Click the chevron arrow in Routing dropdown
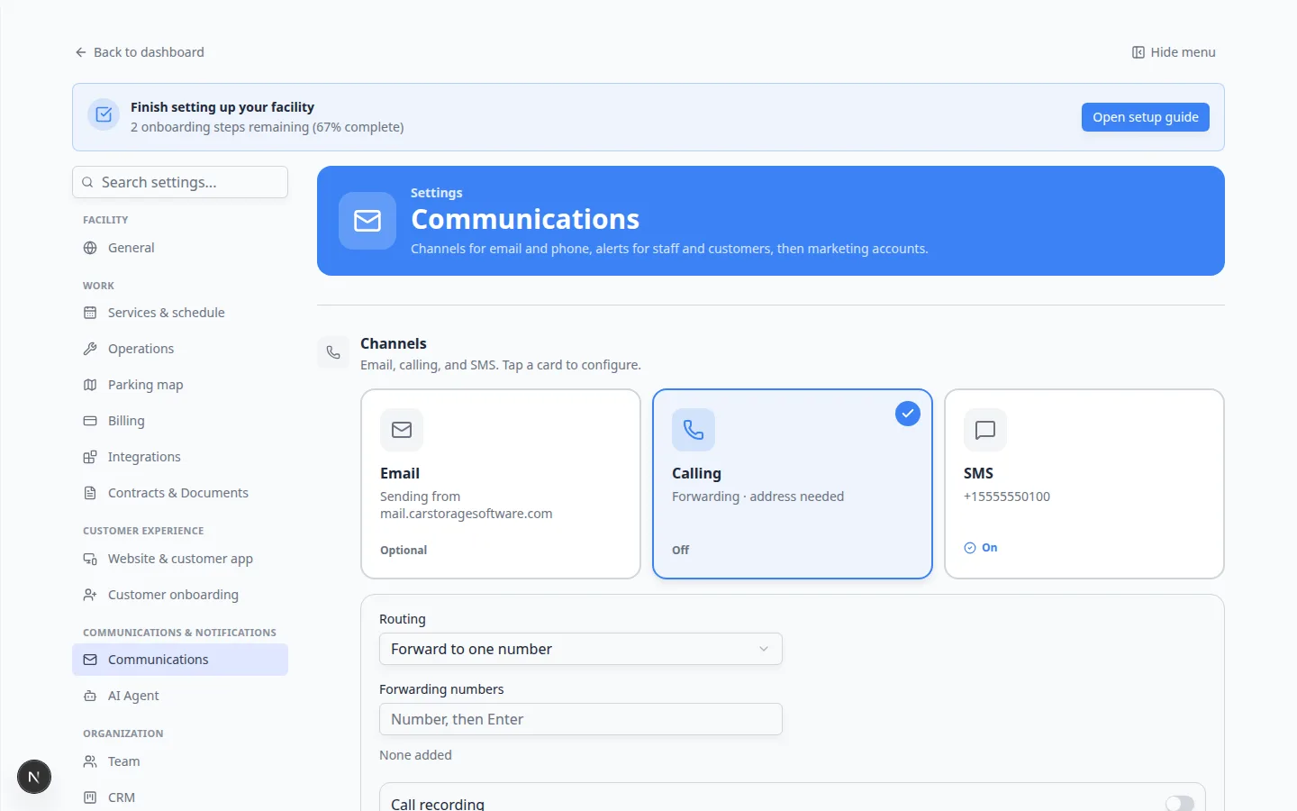1297x811 pixels. click(764, 649)
